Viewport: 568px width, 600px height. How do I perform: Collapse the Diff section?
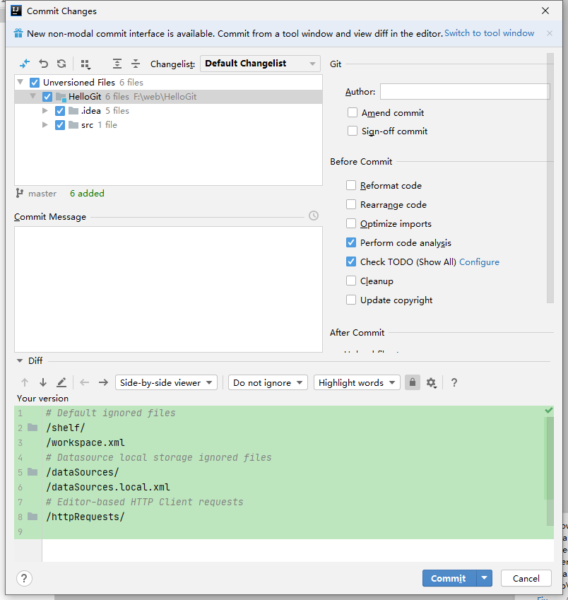(x=20, y=360)
